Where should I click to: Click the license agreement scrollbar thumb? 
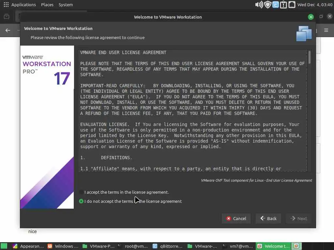(x=309, y=57)
